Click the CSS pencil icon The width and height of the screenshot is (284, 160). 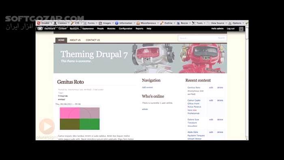click(x=72, y=23)
